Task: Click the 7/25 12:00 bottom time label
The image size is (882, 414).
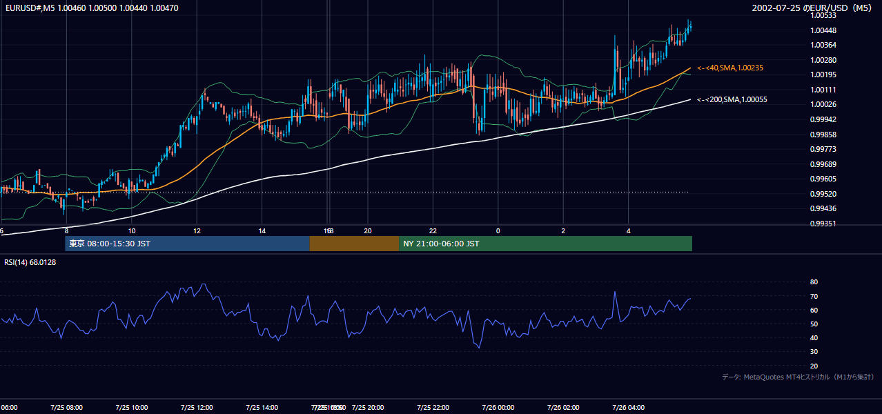Action: pos(197,408)
